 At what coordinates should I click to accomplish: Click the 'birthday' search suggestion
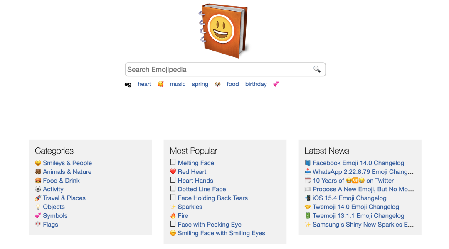click(256, 84)
